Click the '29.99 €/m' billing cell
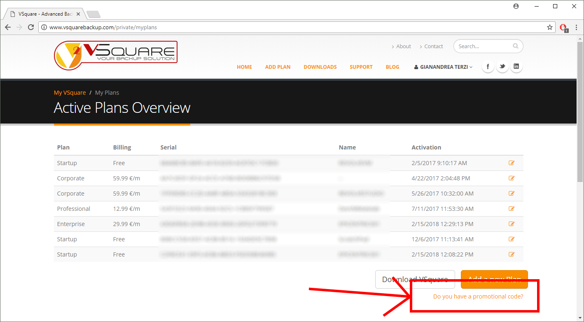 tap(126, 224)
